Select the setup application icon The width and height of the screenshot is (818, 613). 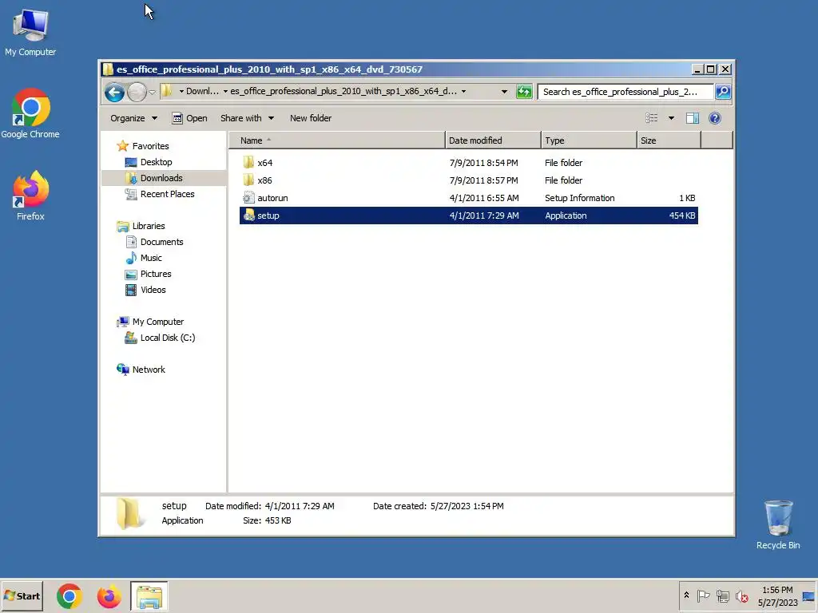[249, 216]
